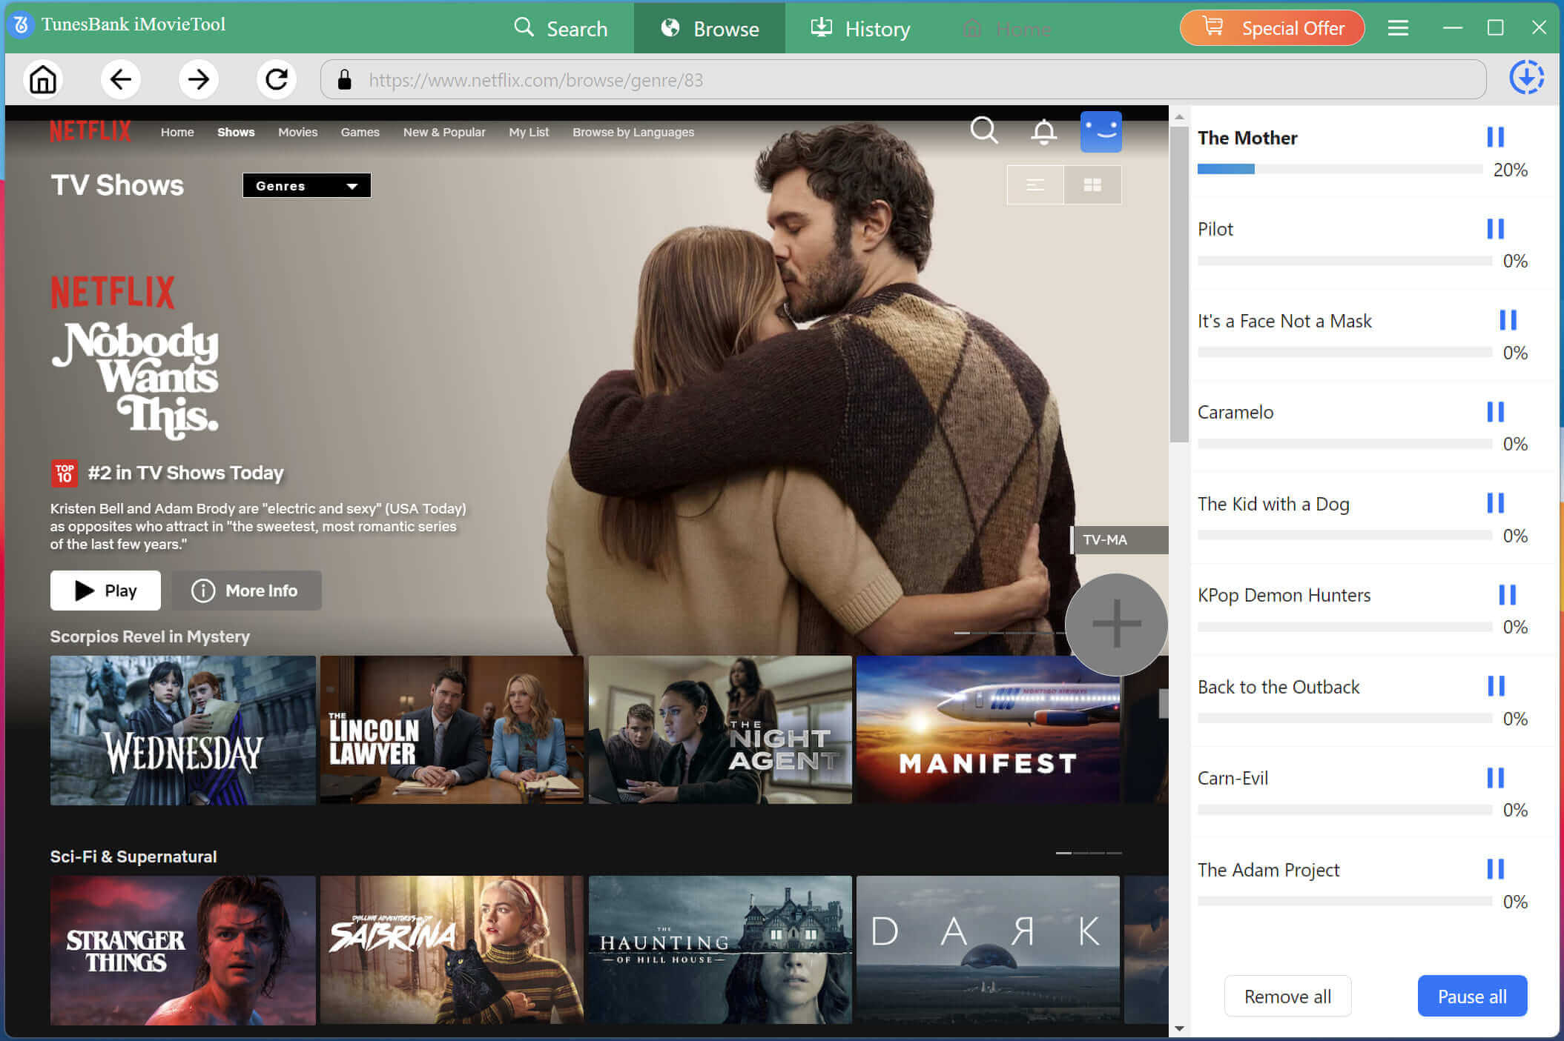Pause the Pilot download

pos(1495,228)
